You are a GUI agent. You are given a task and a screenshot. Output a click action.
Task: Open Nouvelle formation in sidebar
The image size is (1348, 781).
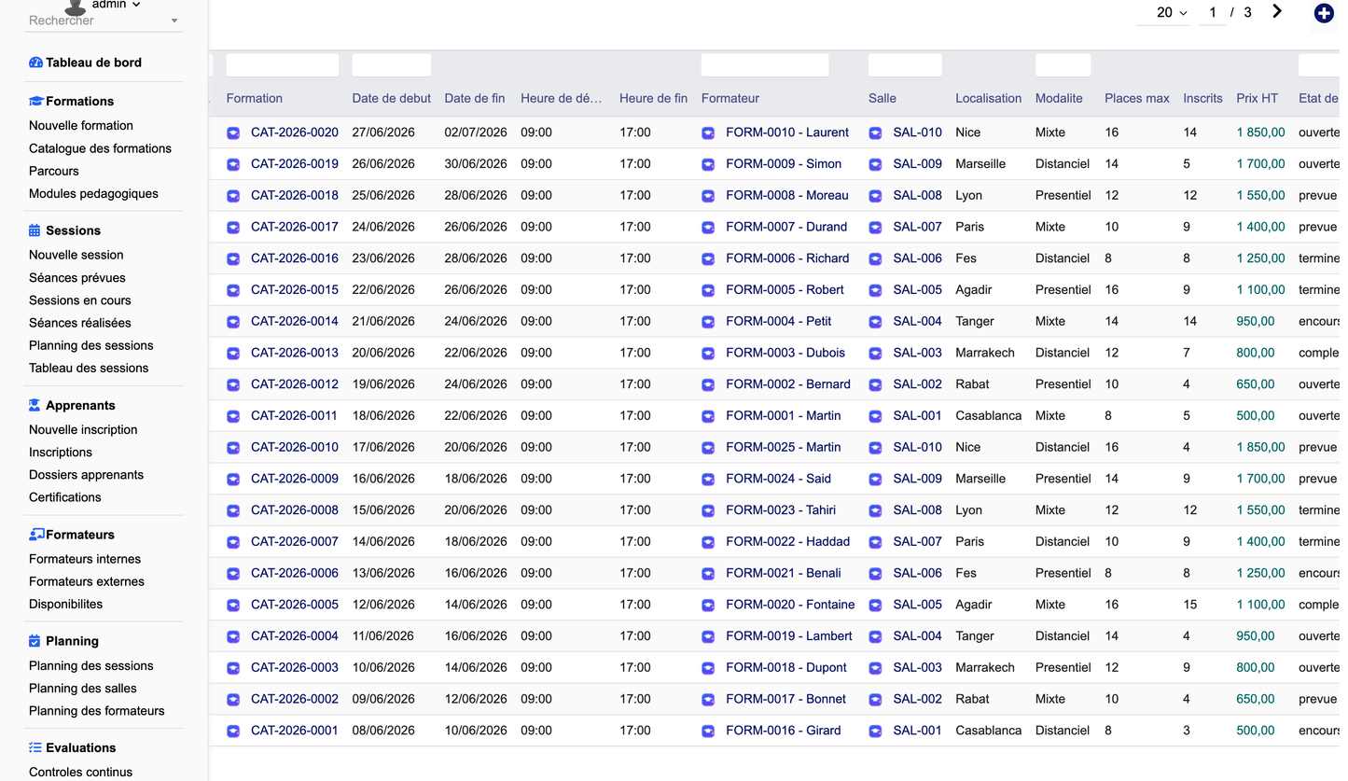[x=81, y=125]
